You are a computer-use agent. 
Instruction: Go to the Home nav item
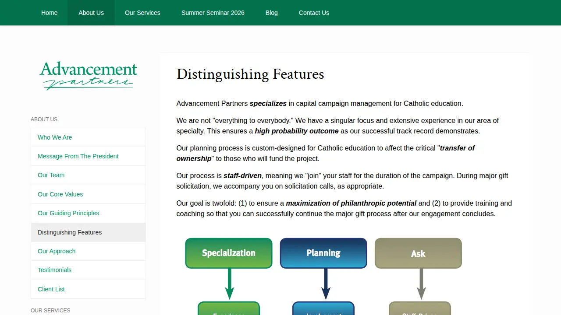point(49,13)
